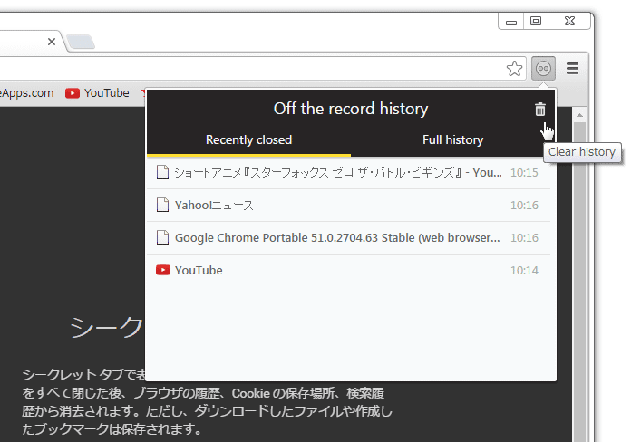Click the page icon beside ショートアニメ entry
The width and height of the screenshot is (631, 442).
[162, 172]
